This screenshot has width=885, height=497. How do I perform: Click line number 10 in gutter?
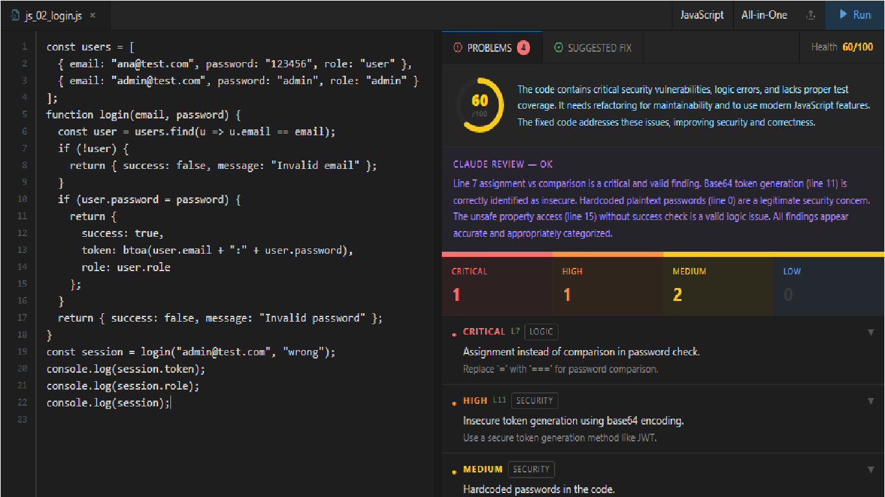23,199
